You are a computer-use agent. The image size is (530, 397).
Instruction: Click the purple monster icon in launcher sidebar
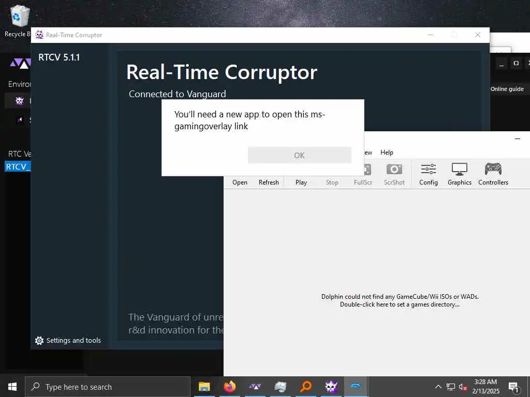20,101
